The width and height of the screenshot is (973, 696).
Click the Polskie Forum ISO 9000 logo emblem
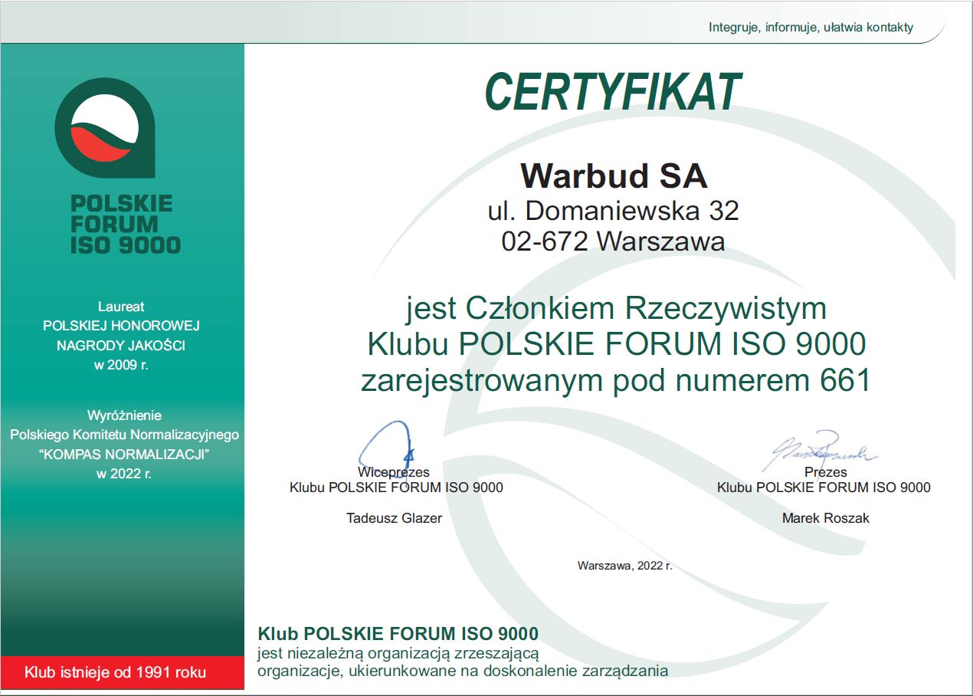coord(105,127)
